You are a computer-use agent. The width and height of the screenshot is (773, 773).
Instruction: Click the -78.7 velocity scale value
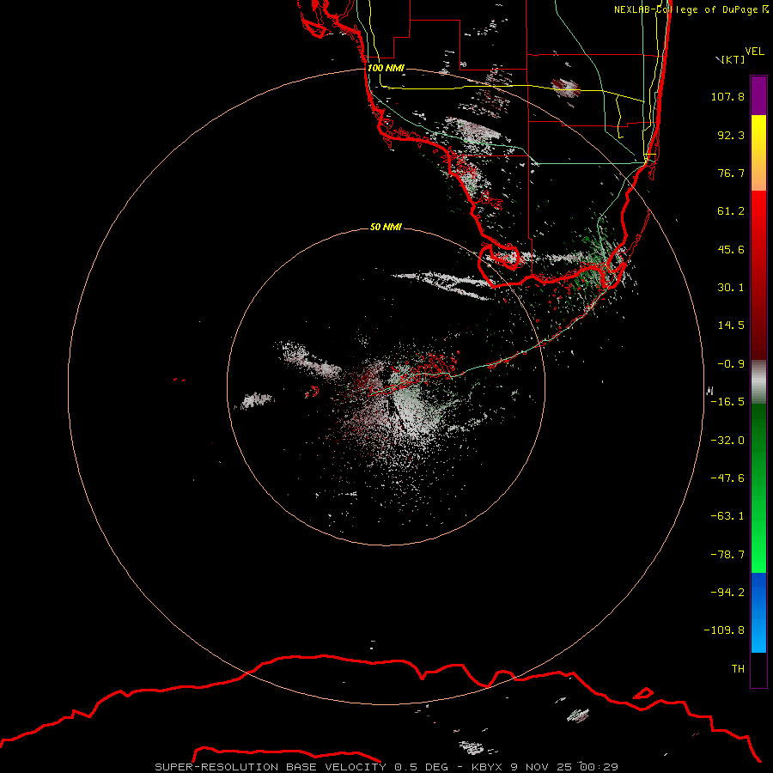pyautogui.click(x=727, y=555)
